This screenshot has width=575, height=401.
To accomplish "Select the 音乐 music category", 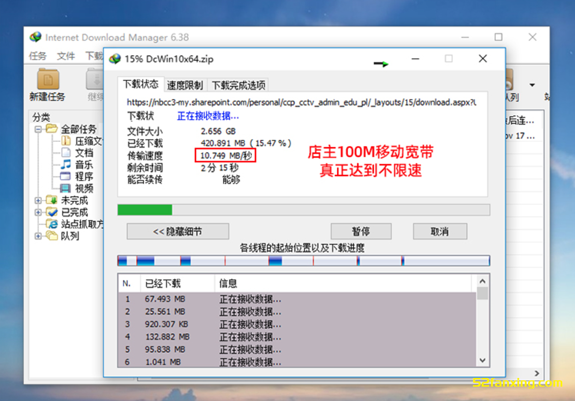I will tap(84, 165).
